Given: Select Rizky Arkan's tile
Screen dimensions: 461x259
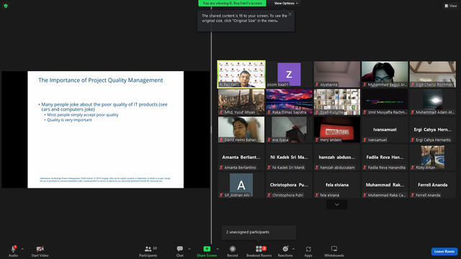Looking at the screenshot, I should (433, 157).
